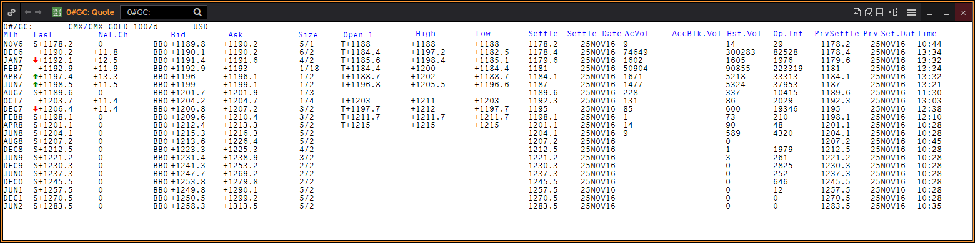Select the OCT7 contract month
The width and height of the screenshot is (975, 243).
tap(13, 101)
